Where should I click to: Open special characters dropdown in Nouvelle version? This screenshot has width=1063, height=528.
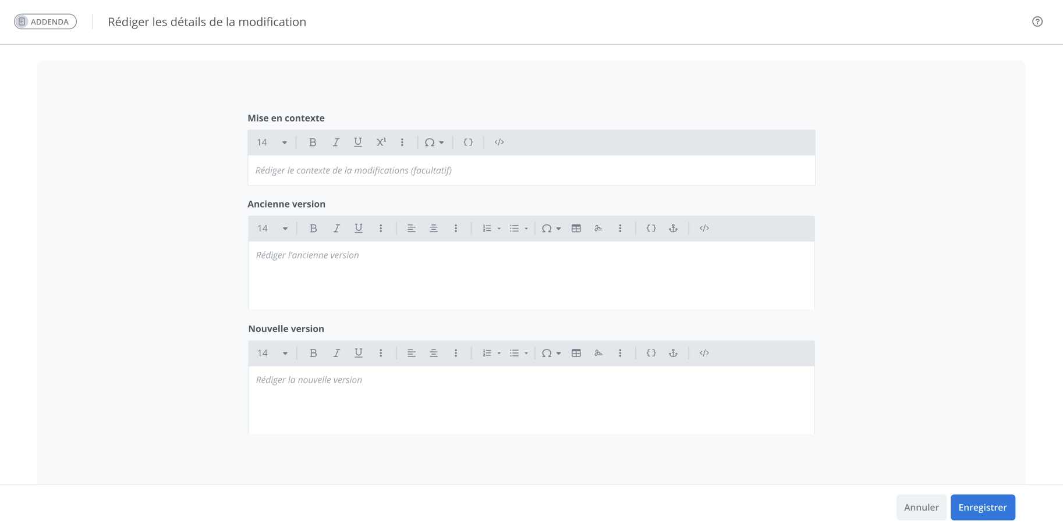click(551, 353)
